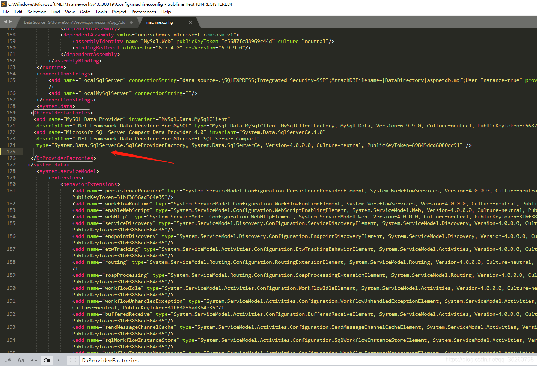This screenshot has width=537, height=366.
Task: Click the opening system.data tag
Action: [56, 106]
